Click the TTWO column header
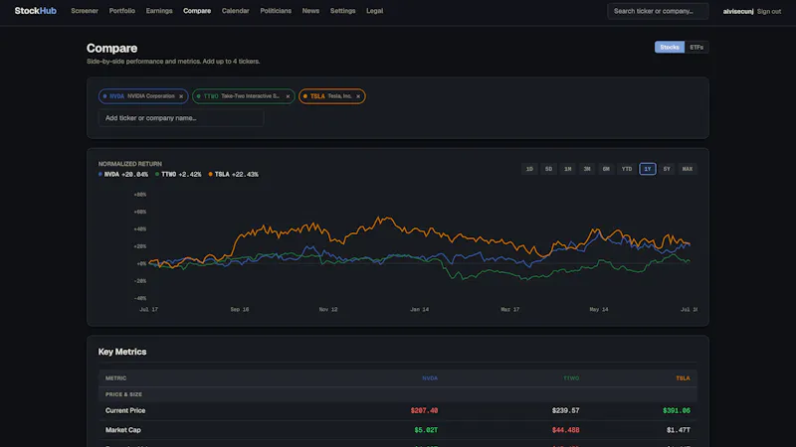 pyautogui.click(x=571, y=378)
